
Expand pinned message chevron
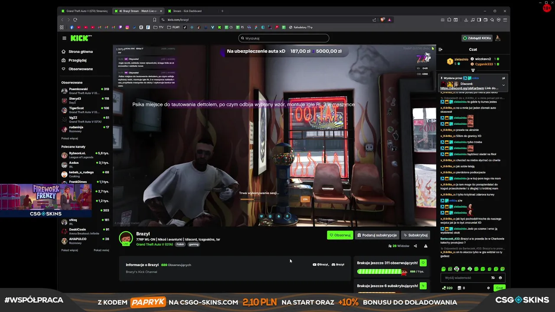click(503, 85)
